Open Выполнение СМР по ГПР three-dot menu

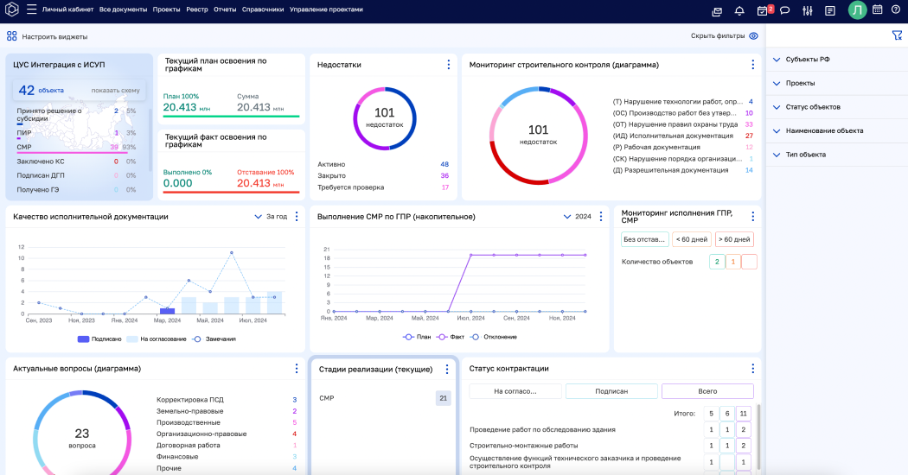click(x=600, y=217)
